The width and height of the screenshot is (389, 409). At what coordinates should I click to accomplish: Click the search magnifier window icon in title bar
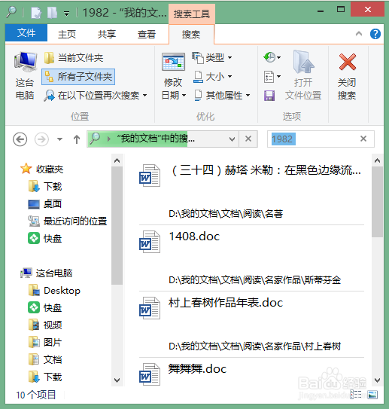click(x=11, y=12)
